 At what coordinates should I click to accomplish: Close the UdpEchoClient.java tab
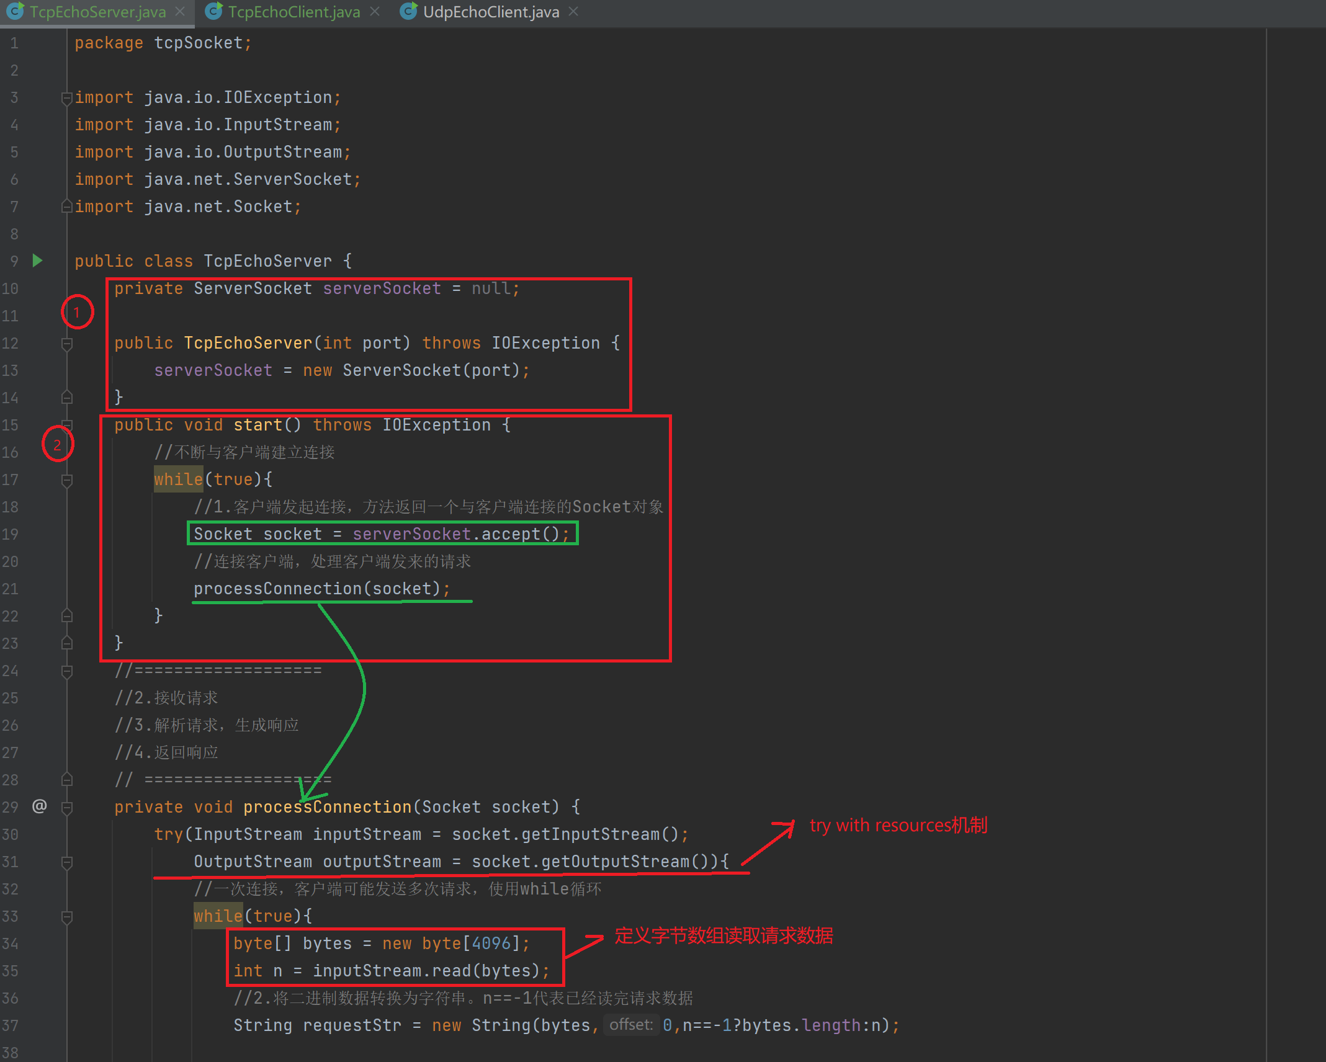point(573,11)
